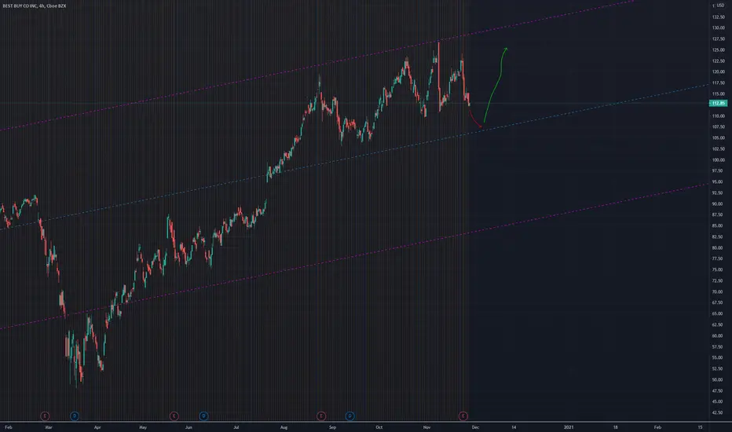732x432 pixels.
Task: Click the 45.00 price axis label
Action: tap(717, 401)
